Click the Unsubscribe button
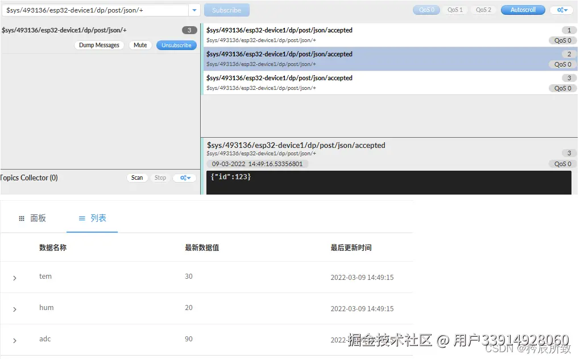This screenshot has width=580, height=359. [176, 45]
